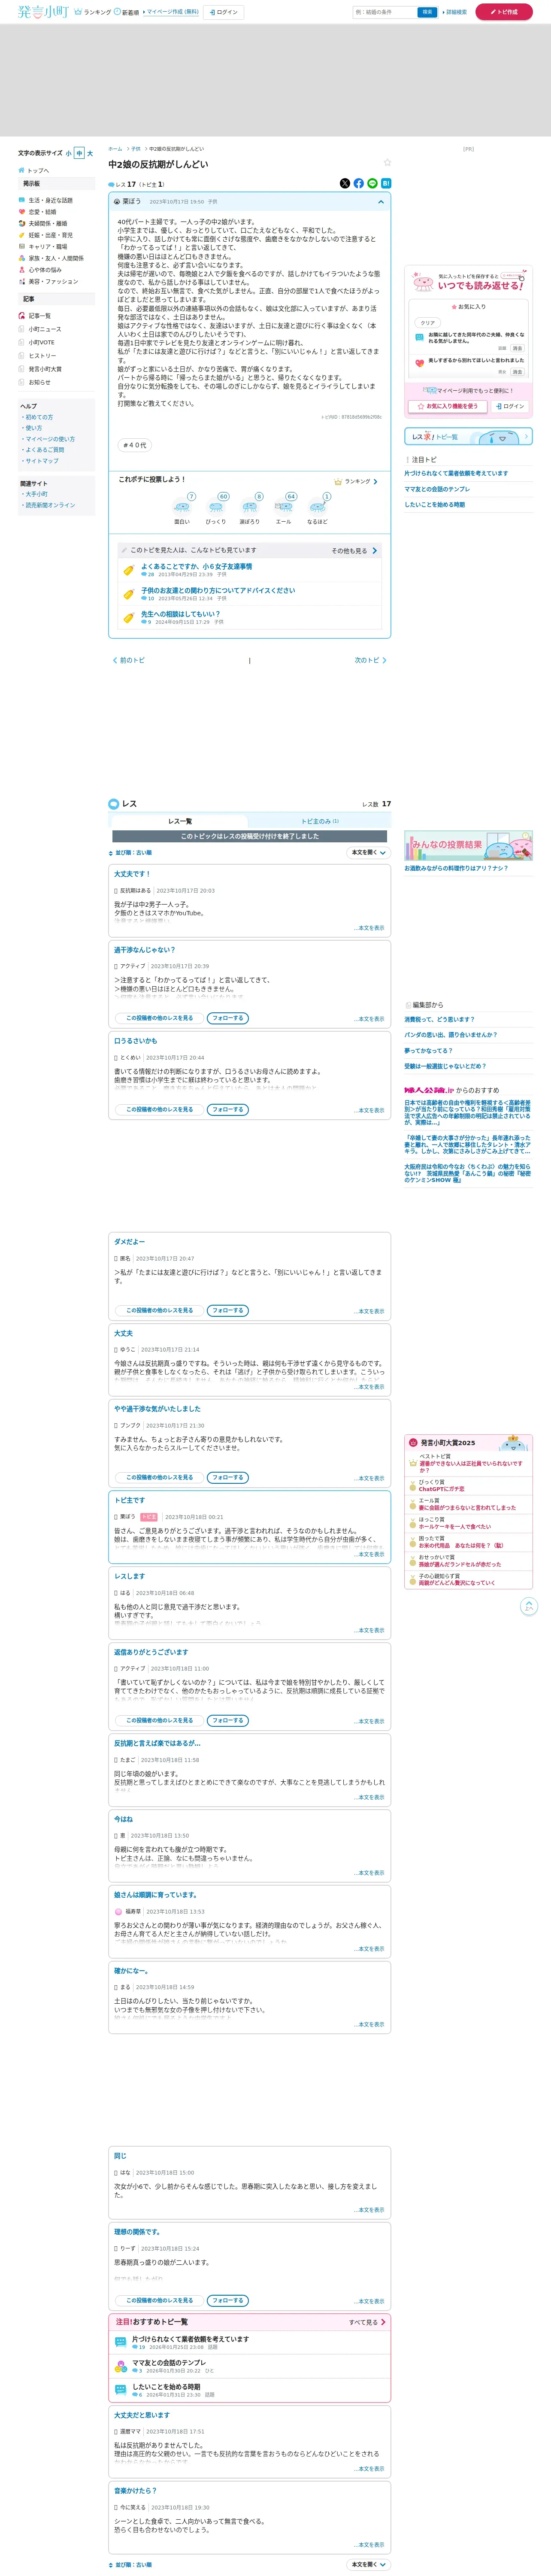Image resolution: width=551 pixels, height=2576 pixels.
Task: Expand 本文を表示 on 口うるさいかも reply
Action: pyautogui.click(x=370, y=1110)
